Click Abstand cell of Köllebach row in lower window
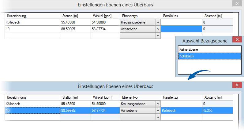This screenshot has width=244, height=131. coord(218,104)
